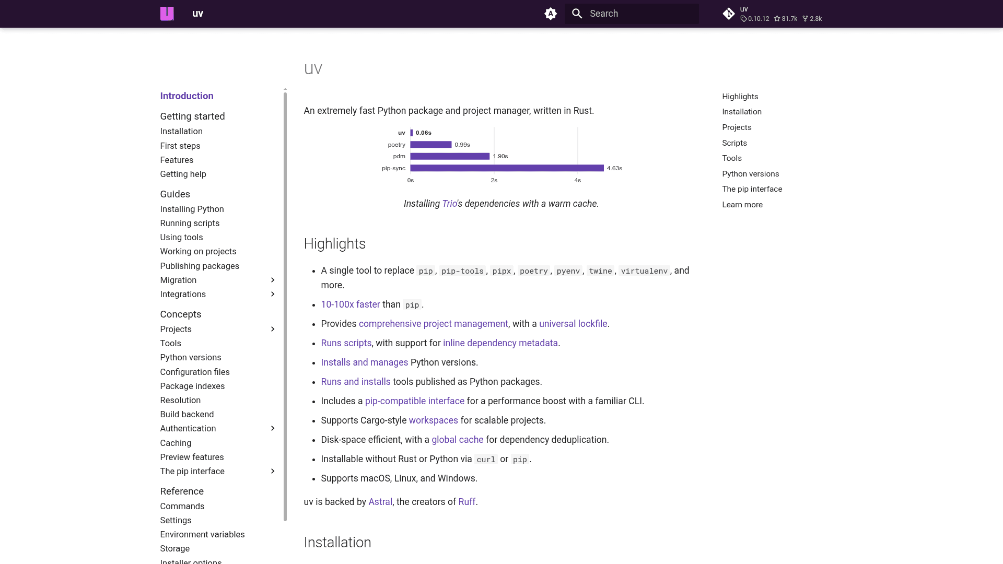The height and width of the screenshot is (564, 1003).
Task: Expand The pip interface sidebar arrow
Action: pyautogui.click(x=272, y=472)
